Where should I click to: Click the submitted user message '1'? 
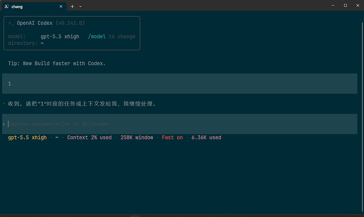click(9, 83)
